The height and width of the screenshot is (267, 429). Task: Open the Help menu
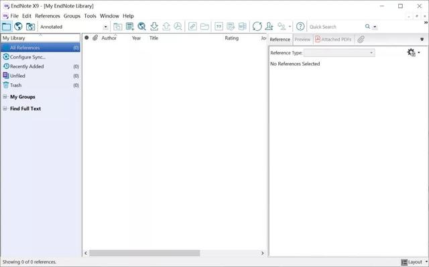point(128,16)
